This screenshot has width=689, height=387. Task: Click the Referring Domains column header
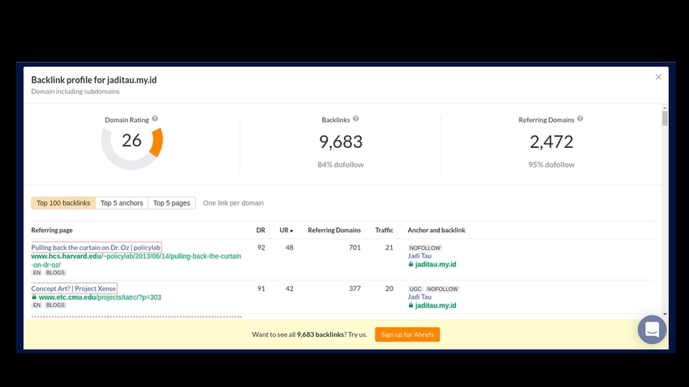pyautogui.click(x=334, y=230)
